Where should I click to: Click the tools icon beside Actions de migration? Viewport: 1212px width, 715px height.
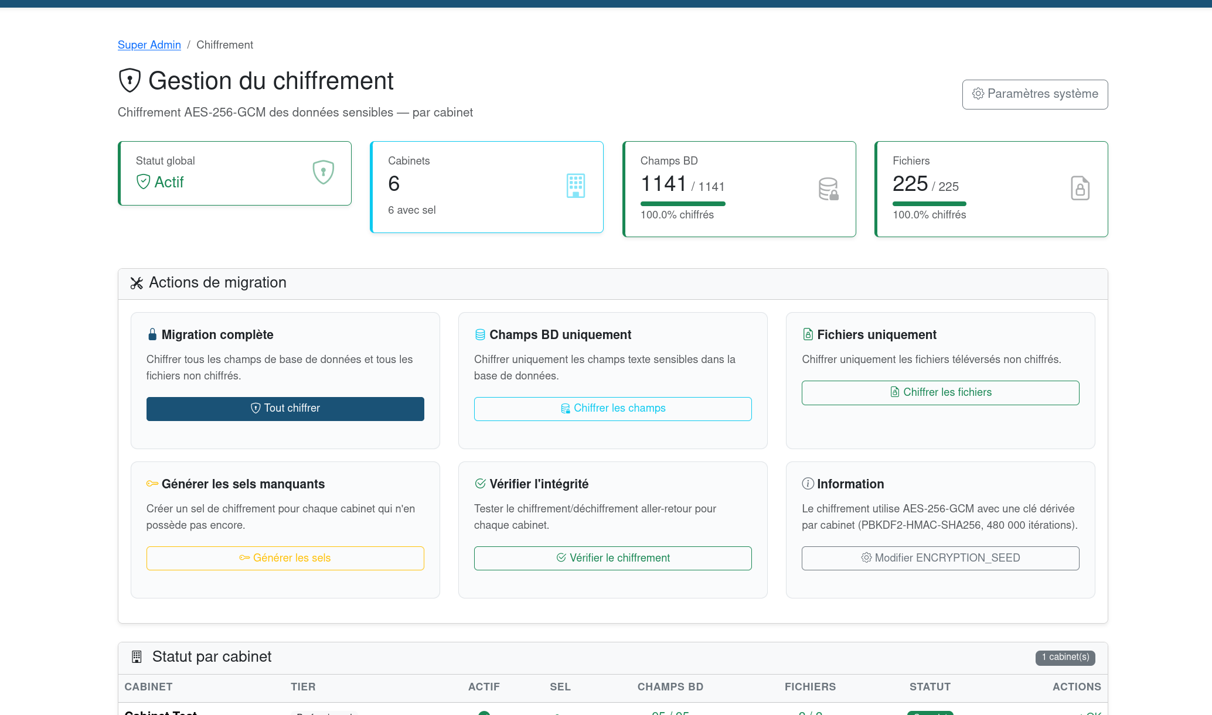click(137, 283)
